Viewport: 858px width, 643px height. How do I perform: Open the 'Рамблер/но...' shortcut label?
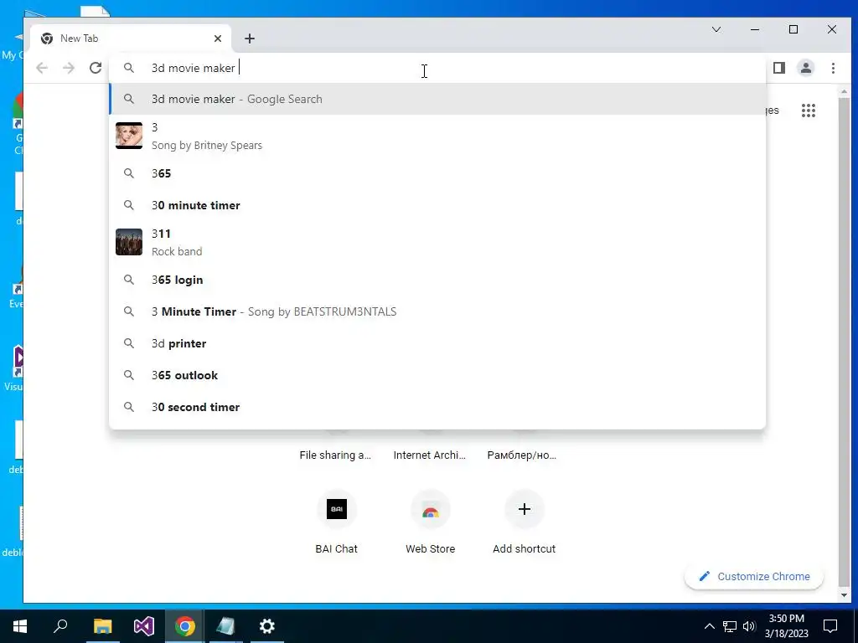coord(522,455)
